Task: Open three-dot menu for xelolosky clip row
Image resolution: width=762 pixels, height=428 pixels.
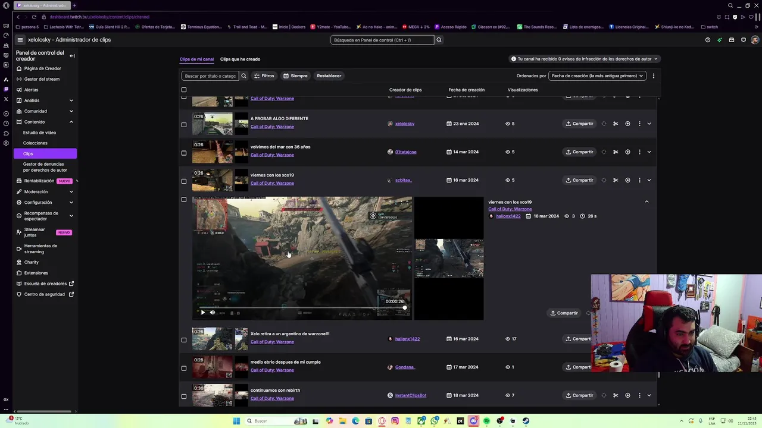Action: [x=639, y=124]
